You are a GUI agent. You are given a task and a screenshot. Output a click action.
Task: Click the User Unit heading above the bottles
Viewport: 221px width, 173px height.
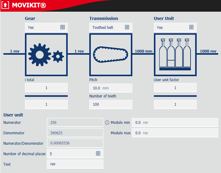click(164, 18)
